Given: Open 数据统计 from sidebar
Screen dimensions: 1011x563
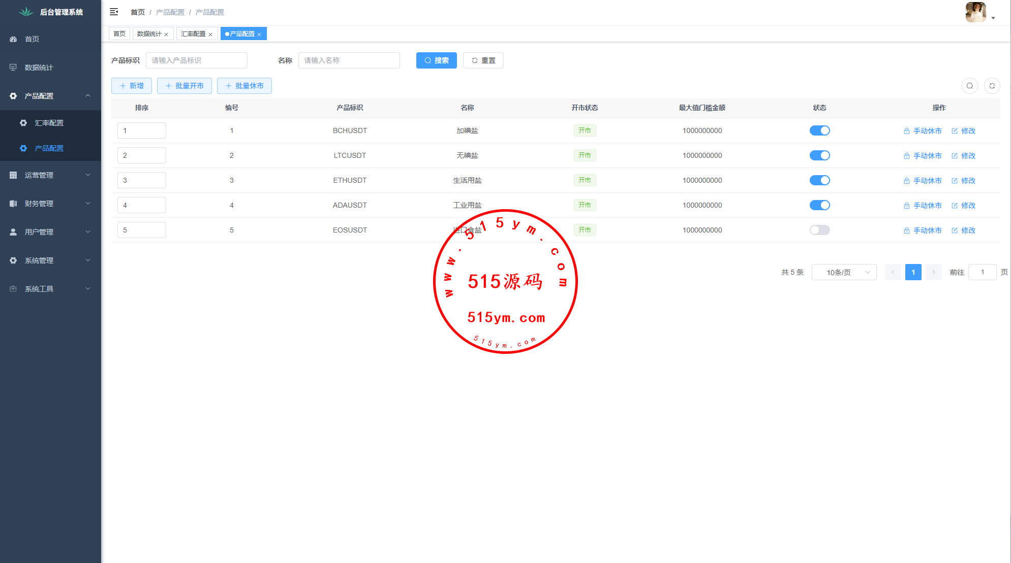Looking at the screenshot, I should pyautogui.click(x=39, y=68).
